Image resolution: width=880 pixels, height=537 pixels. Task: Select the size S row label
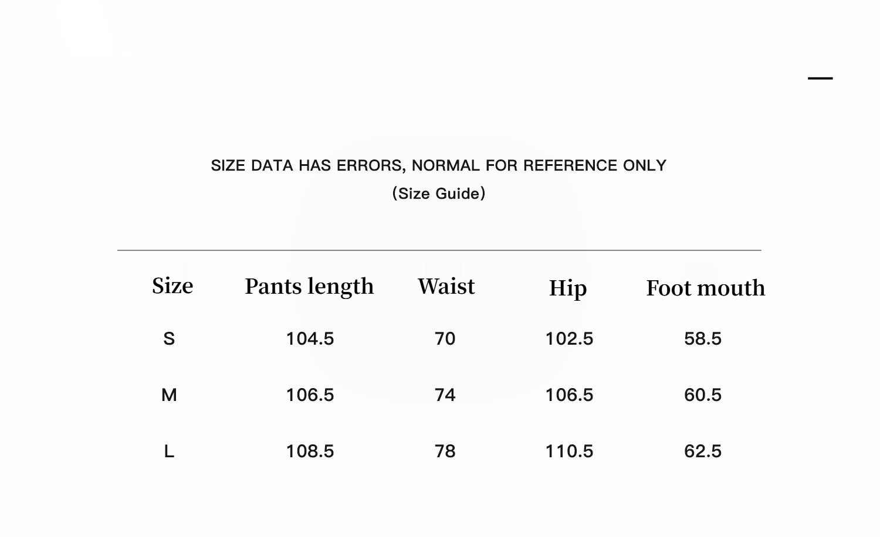pos(169,339)
